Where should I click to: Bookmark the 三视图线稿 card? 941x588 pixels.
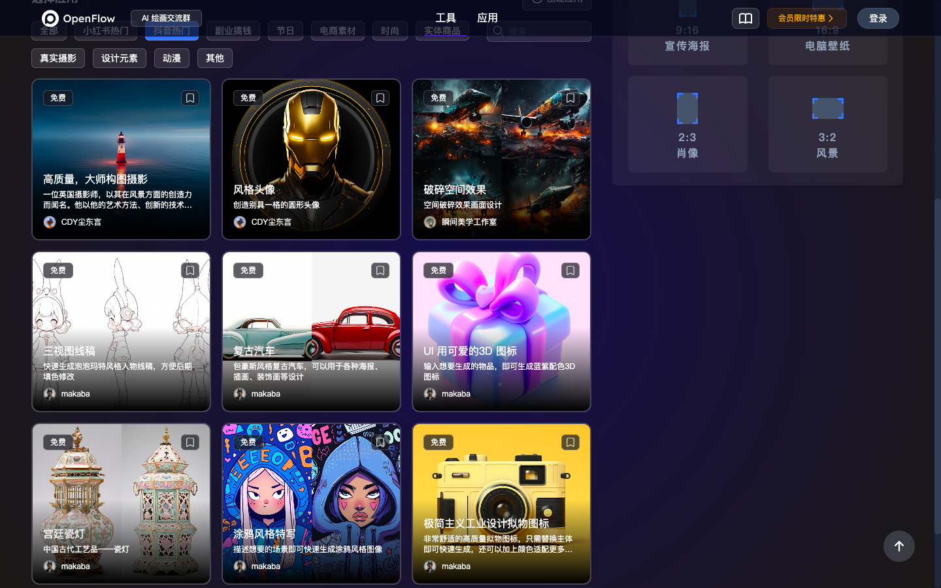tap(190, 270)
